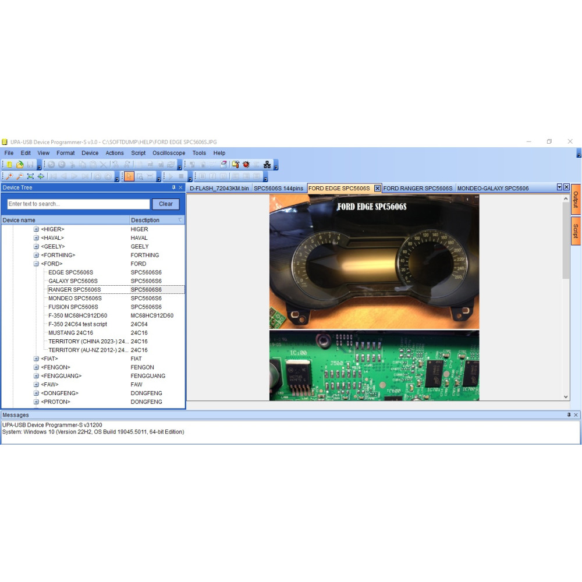Image resolution: width=582 pixels, height=582 pixels.
Task: Click the Device Tree search text field
Action: point(79,204)
